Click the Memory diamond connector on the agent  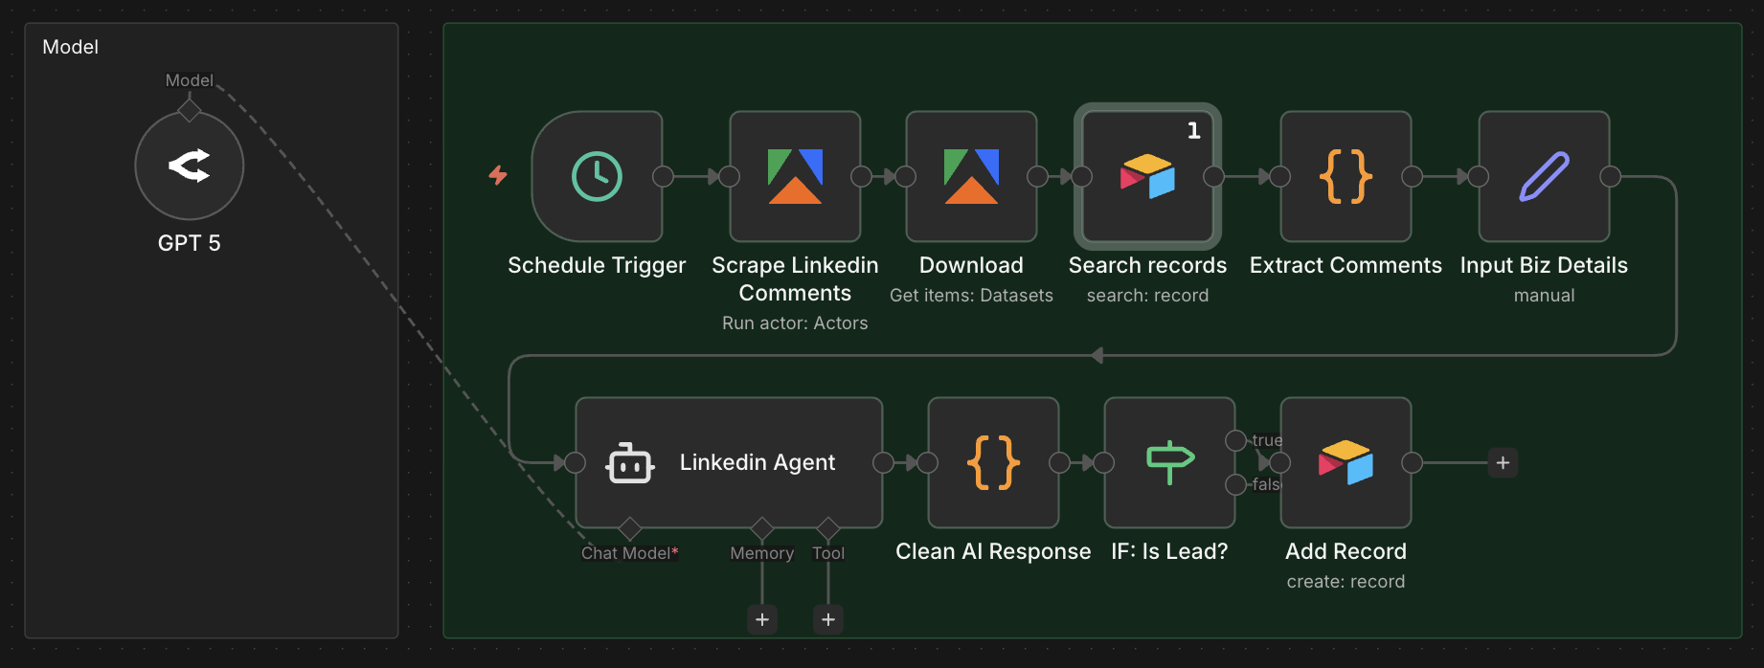(x=762, y=528)
